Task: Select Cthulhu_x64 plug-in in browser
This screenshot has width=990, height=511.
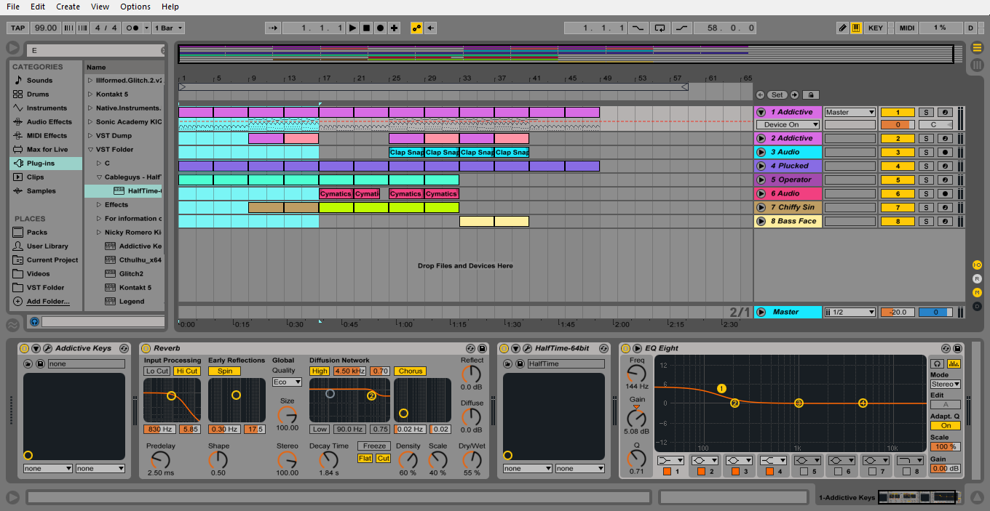Action: [x=133, y=259]
